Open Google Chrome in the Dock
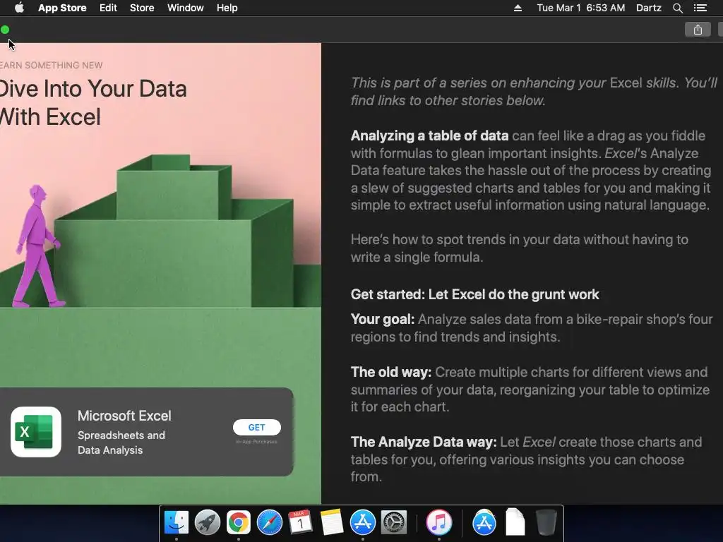 tap(239, 522)
